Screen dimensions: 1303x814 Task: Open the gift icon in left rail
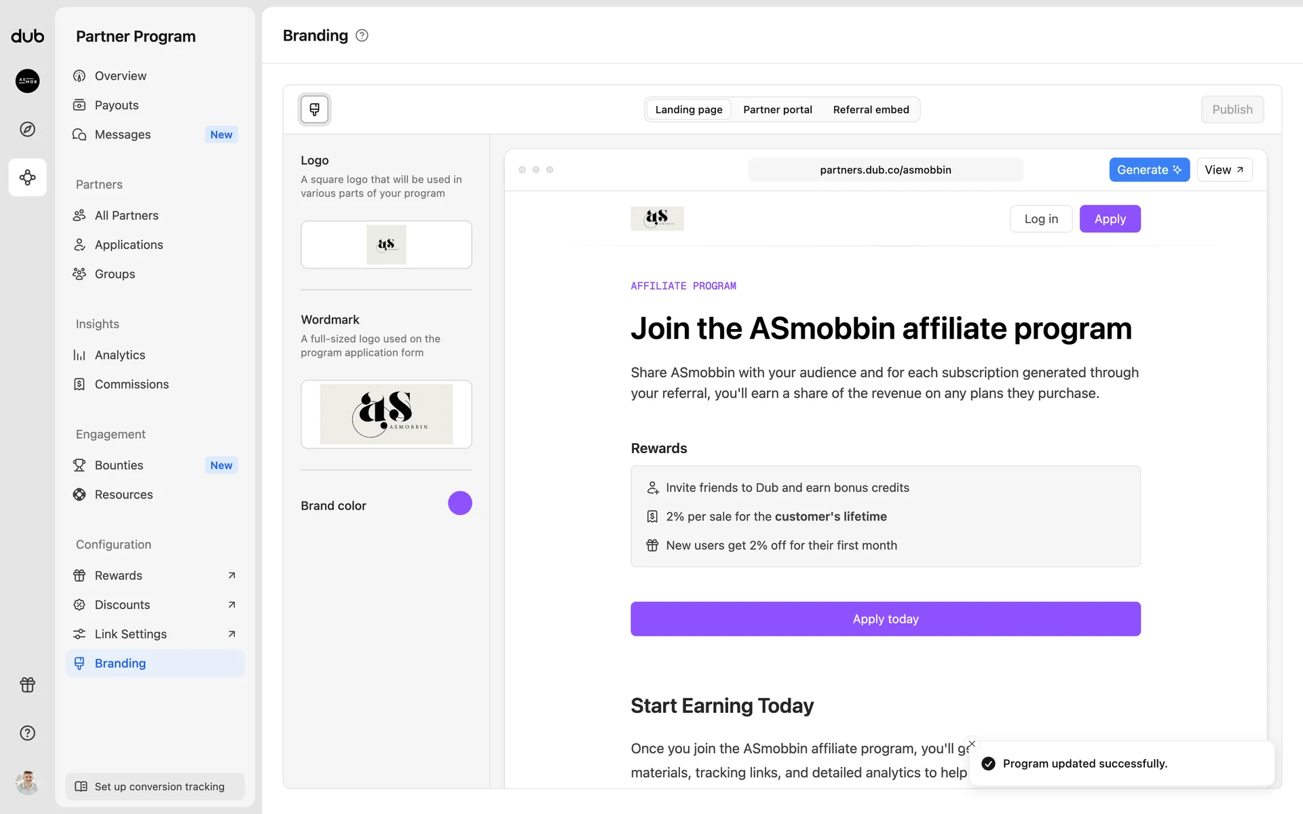tap(28, 684)
